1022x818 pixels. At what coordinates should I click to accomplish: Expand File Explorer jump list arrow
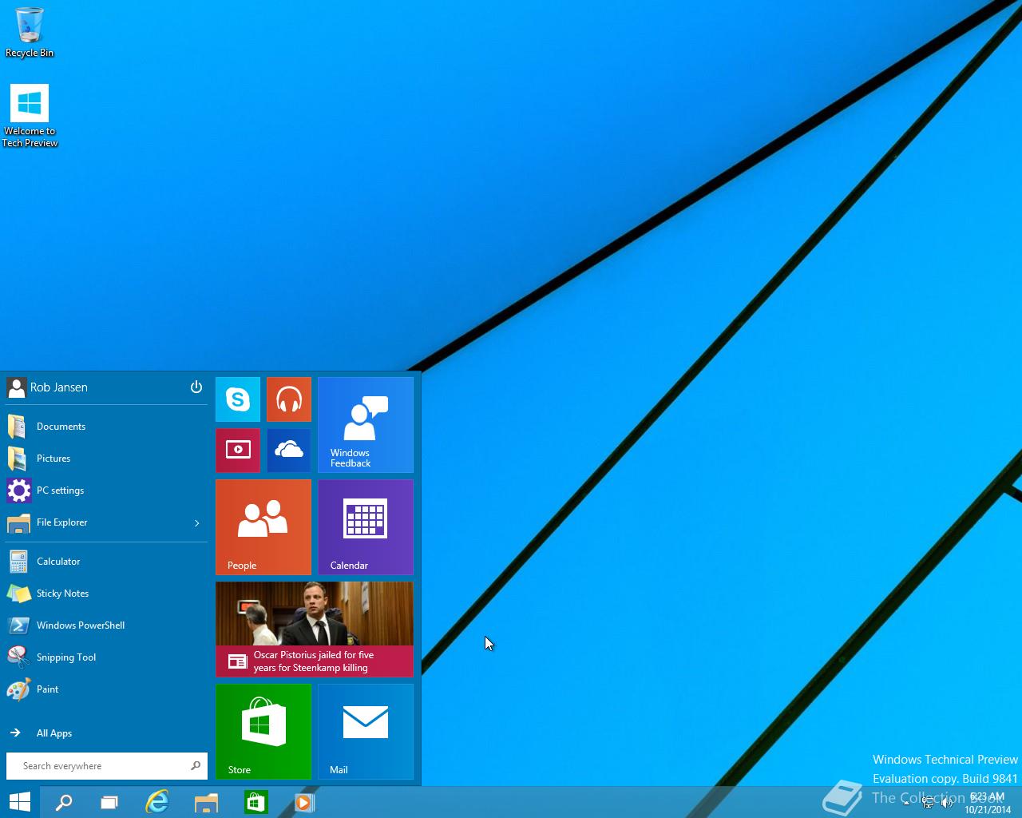197,523
